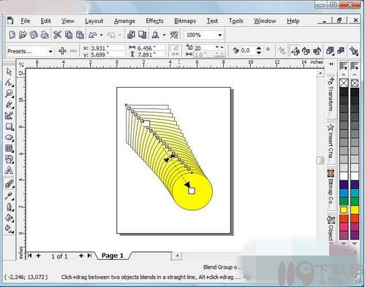Viewport: 365px width, 287px height.
Task: Choose the Eyedropper tool
Action: point(10,196)
